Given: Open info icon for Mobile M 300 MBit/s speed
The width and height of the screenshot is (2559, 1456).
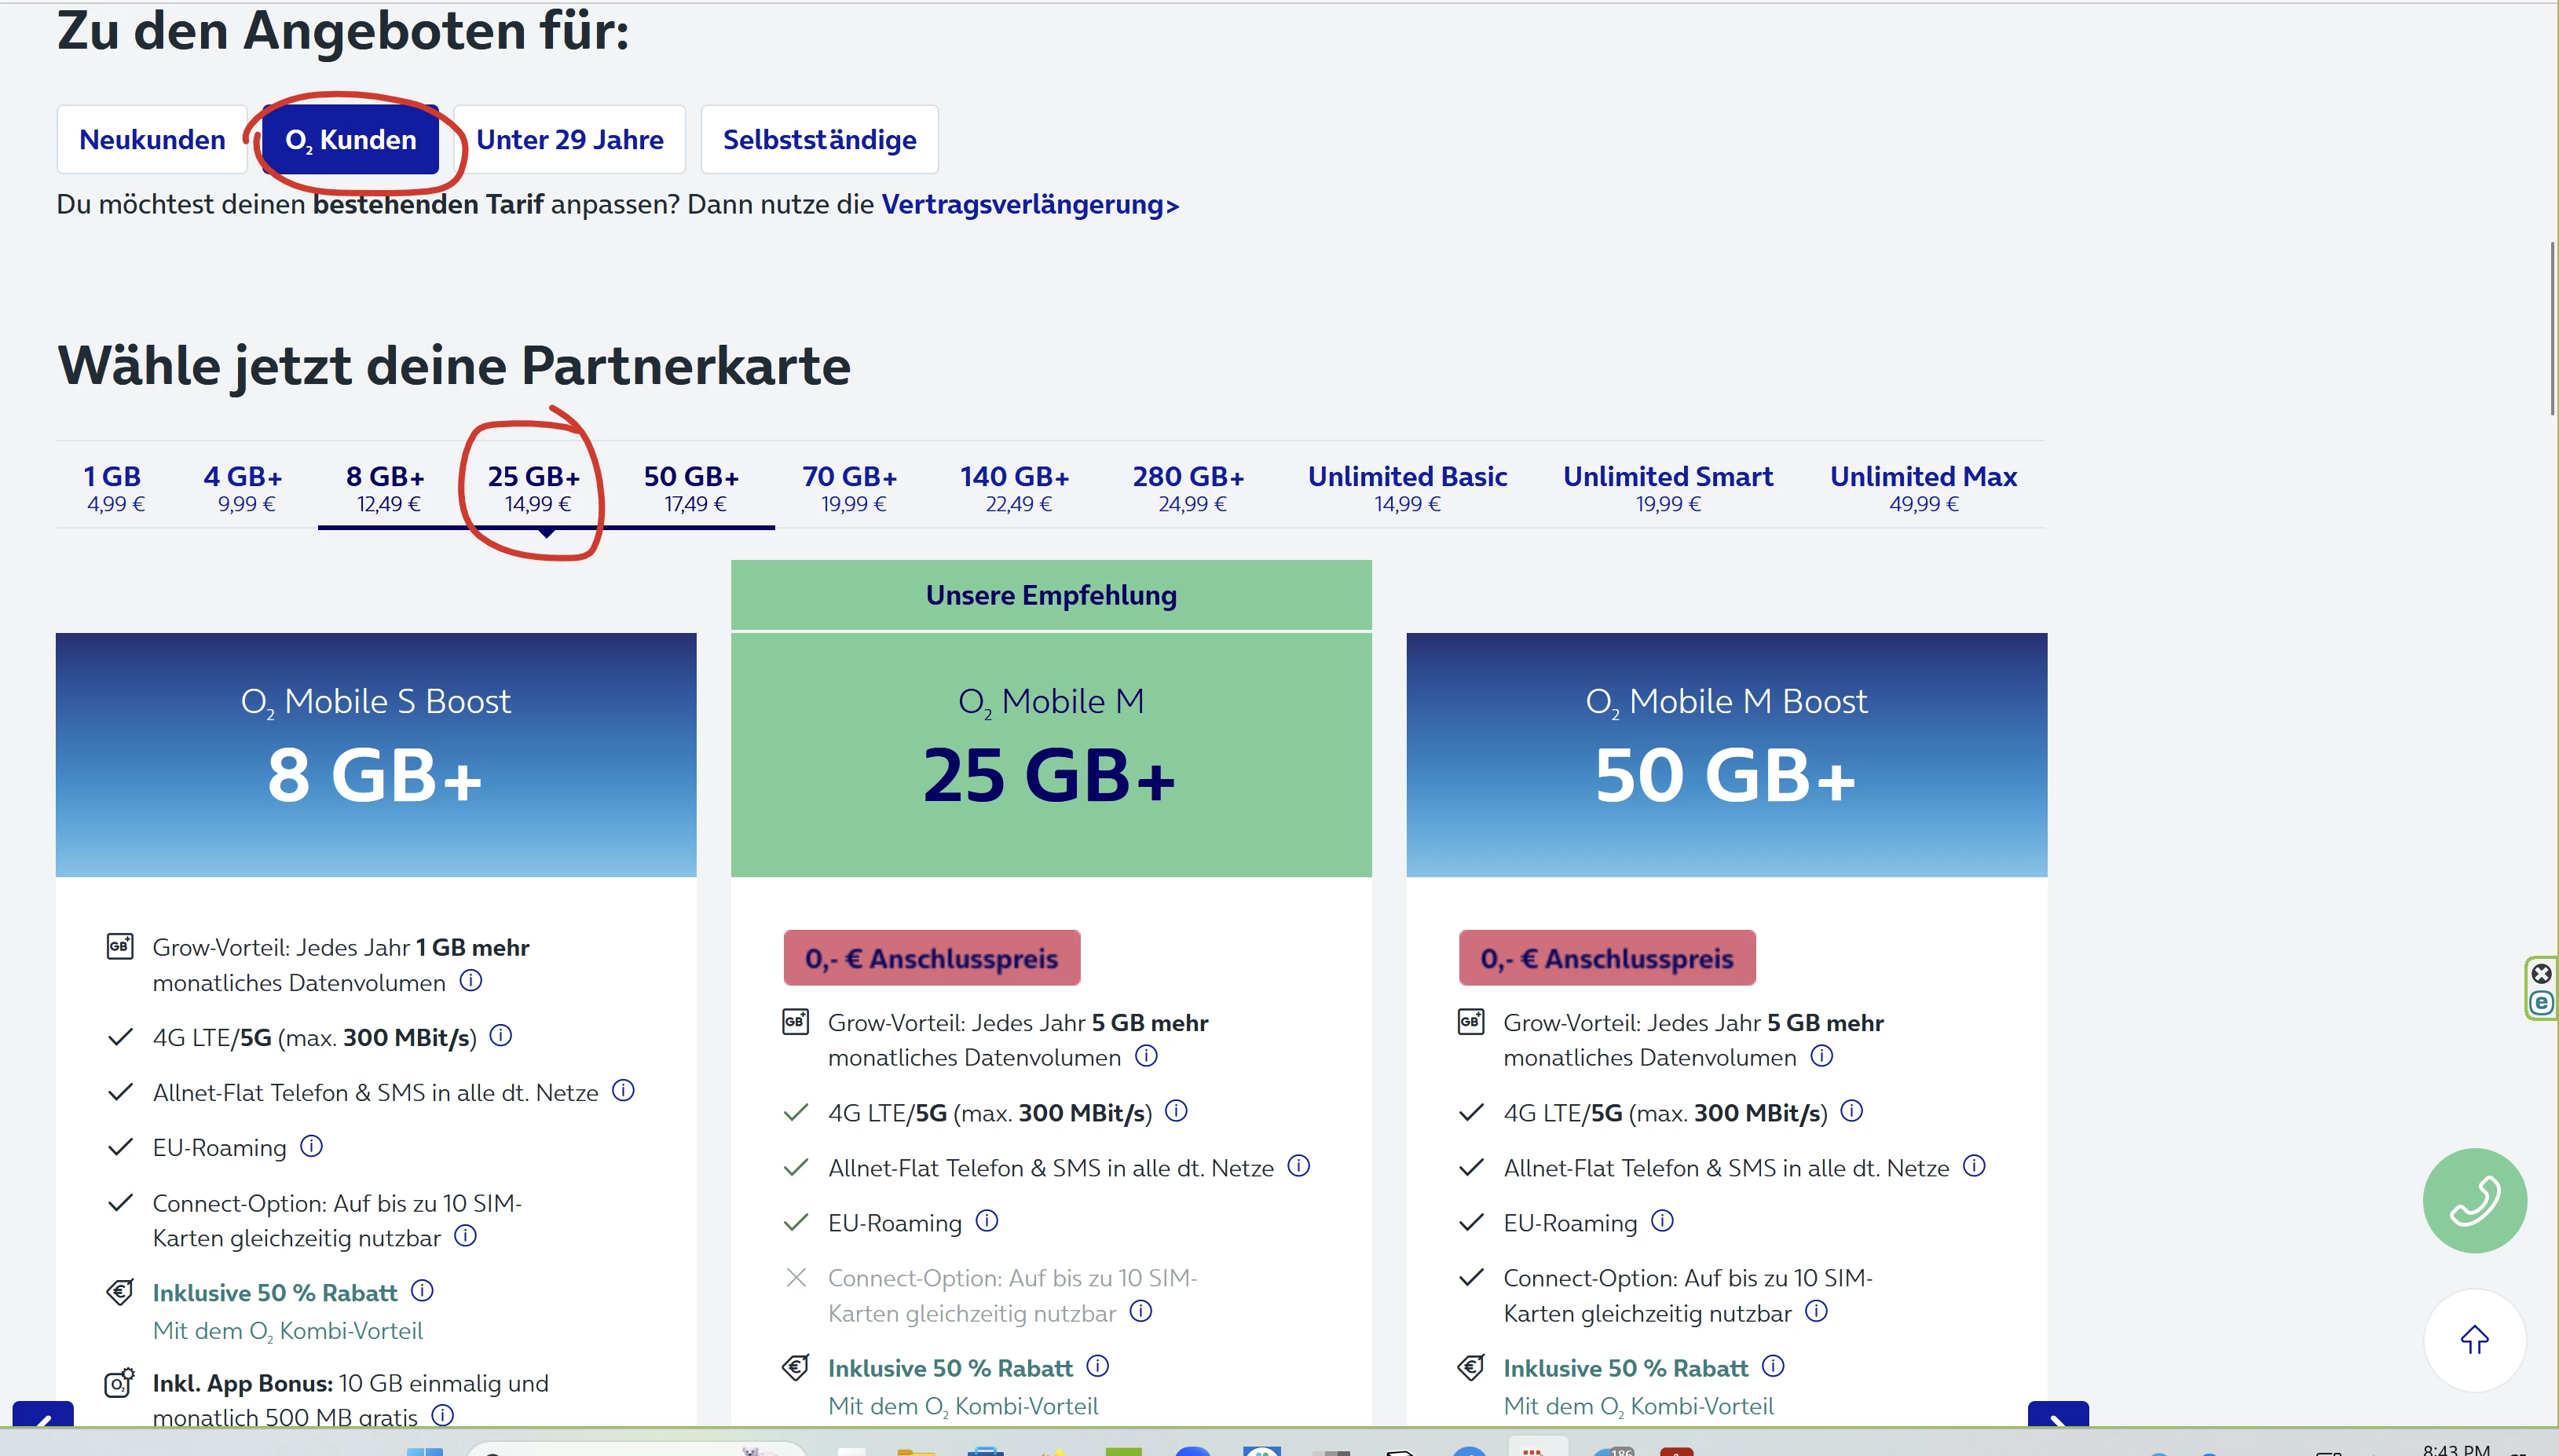Looking at the screenshot, I should (1176, 1111).
